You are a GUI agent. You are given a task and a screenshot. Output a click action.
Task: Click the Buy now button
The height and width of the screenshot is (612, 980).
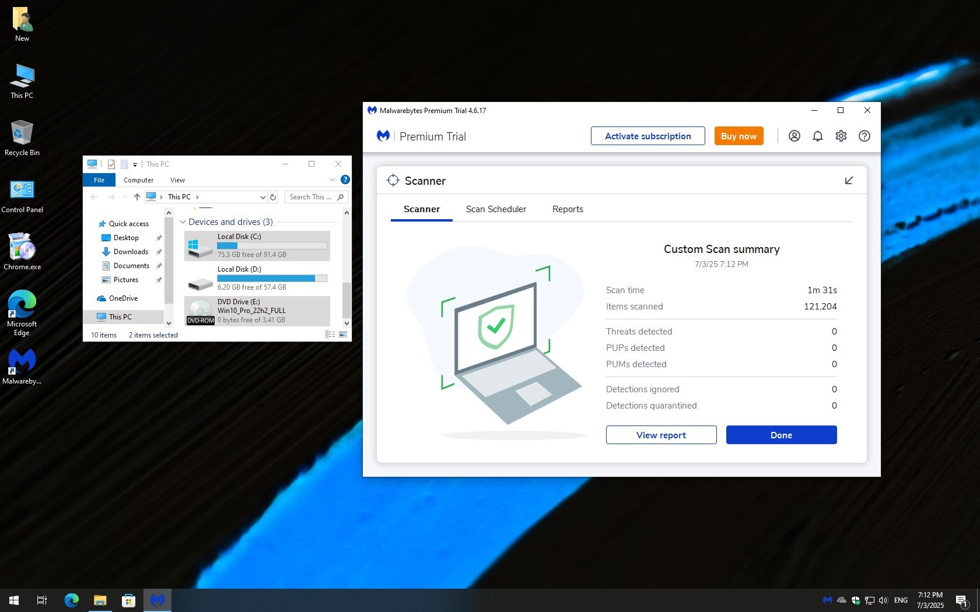tap(738, 136)
